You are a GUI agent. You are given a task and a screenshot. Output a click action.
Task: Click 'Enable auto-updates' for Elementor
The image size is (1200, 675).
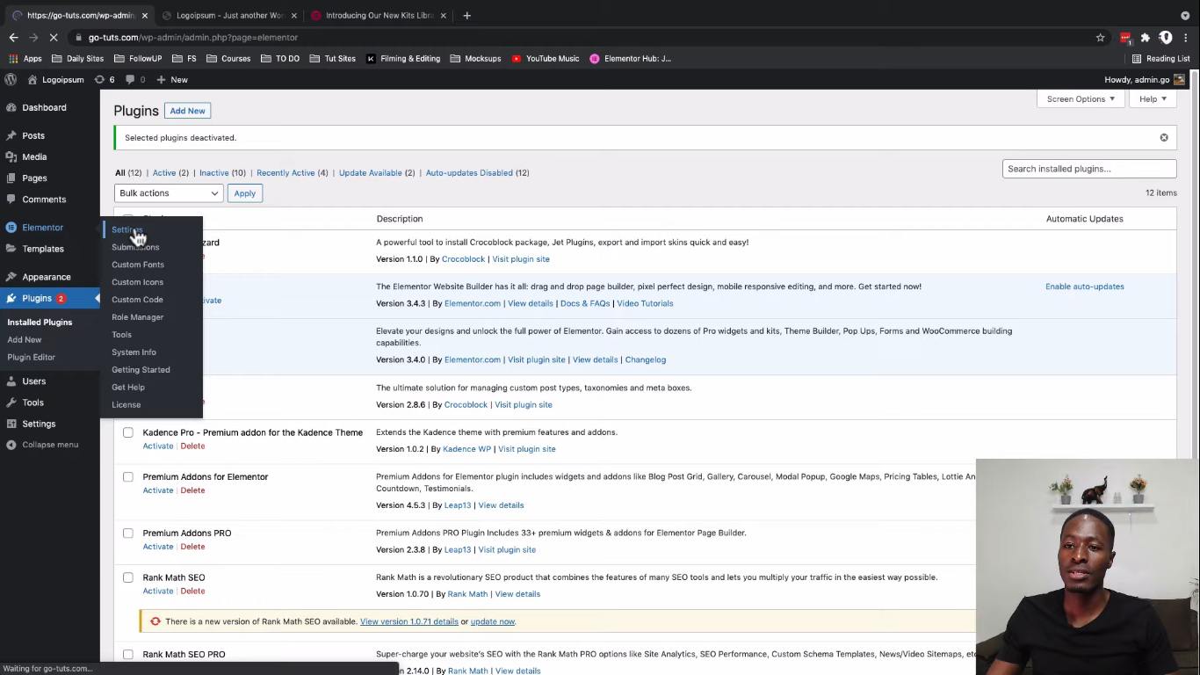pos(1085,287)
